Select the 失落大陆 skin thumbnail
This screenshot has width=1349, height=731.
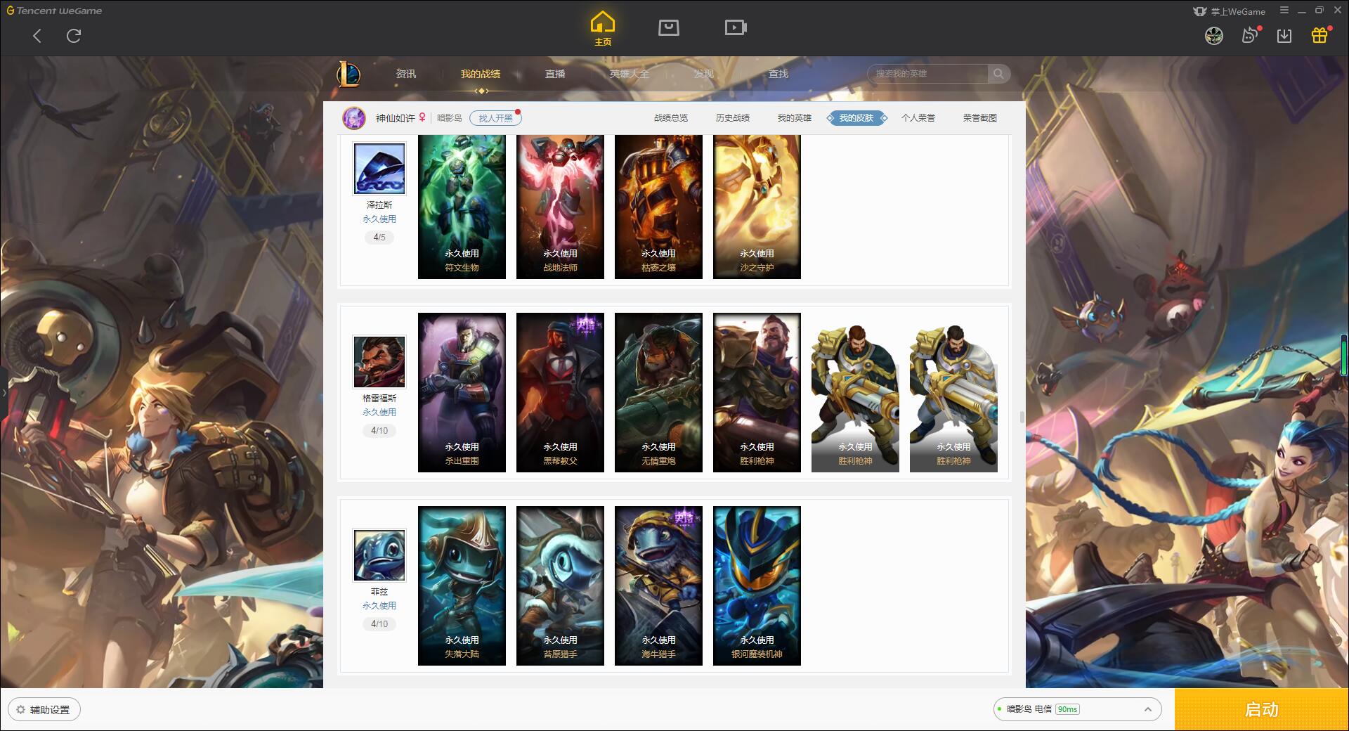(462, 586)
